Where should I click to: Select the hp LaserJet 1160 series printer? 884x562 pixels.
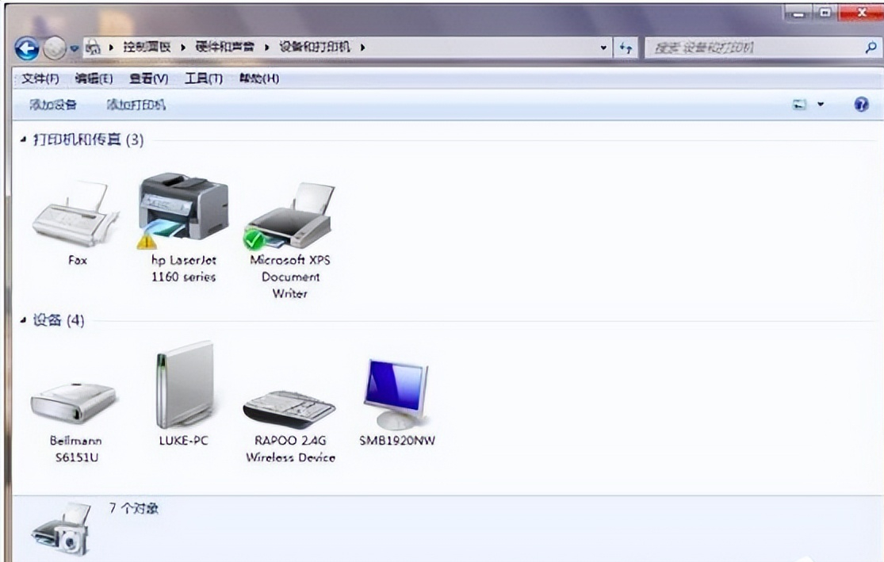tap(183, 208)
